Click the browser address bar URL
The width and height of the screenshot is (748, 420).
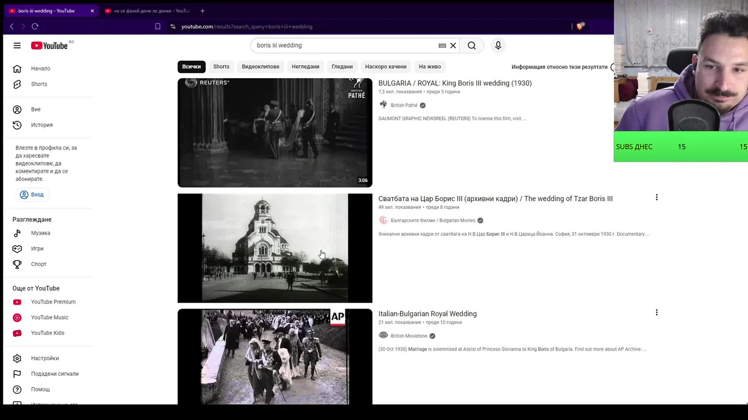click(247, 26)
